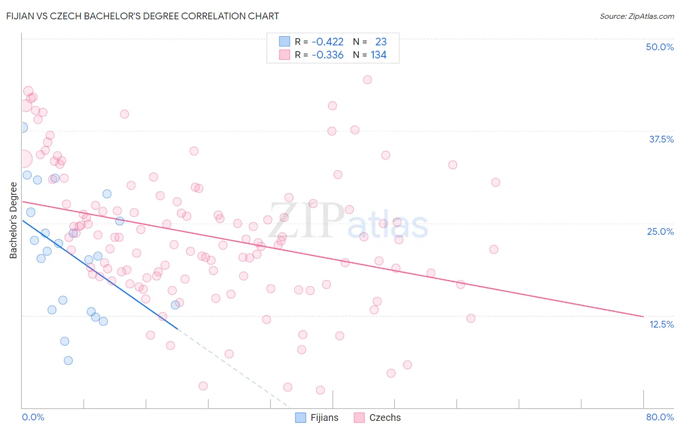Image resolution: width=680 pixels, height=431 pixels.
Task: Click the pink swatch beside R = -0.336
Action: pos(284,55)
